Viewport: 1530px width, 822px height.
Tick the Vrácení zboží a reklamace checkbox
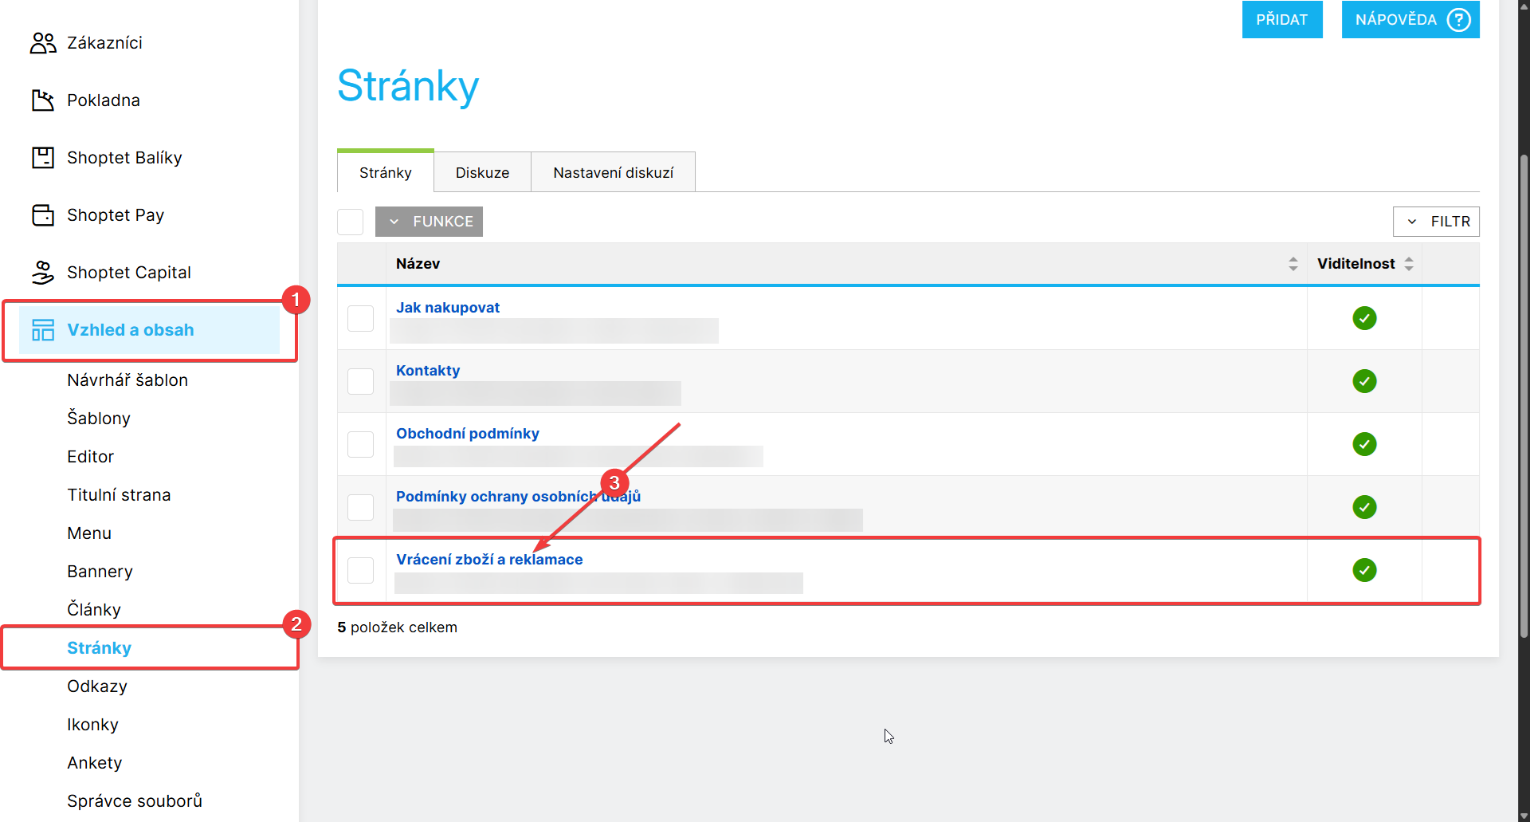[x=361, y=570]
